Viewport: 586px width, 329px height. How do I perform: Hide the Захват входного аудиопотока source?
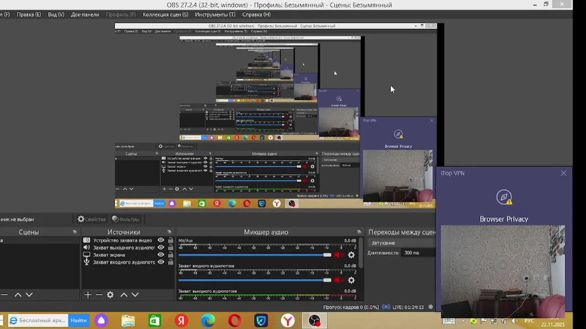click(x=161, y=262)
